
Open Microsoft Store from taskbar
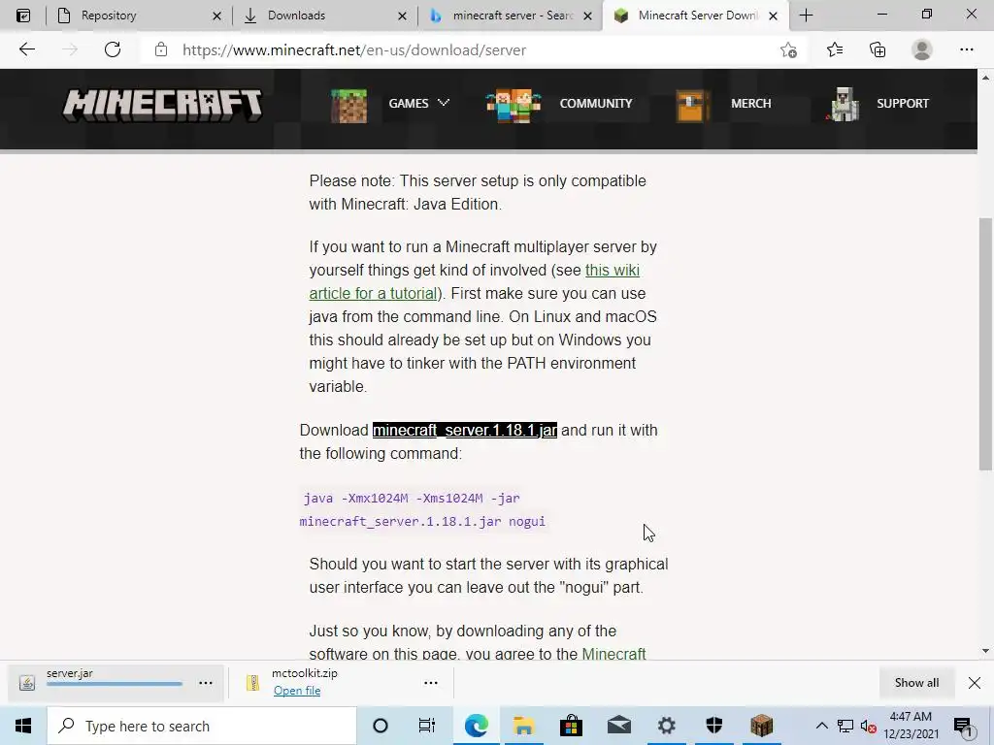571,726
